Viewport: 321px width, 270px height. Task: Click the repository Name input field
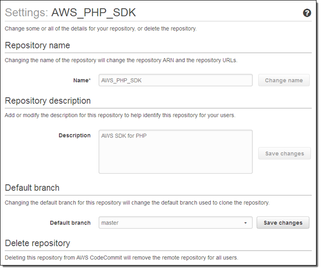coord(175,80)
